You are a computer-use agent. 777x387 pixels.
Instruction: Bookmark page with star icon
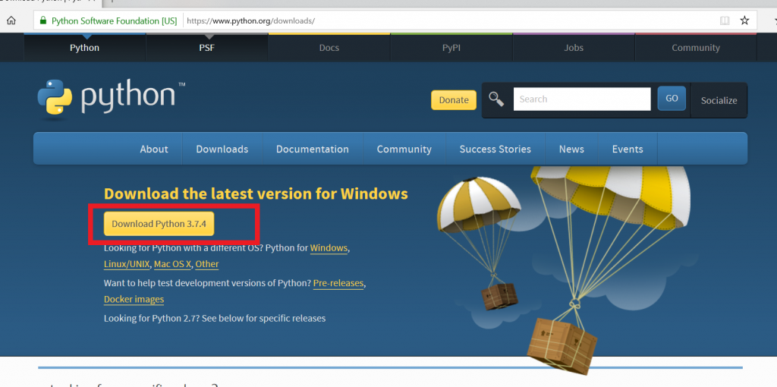[744, 20]
